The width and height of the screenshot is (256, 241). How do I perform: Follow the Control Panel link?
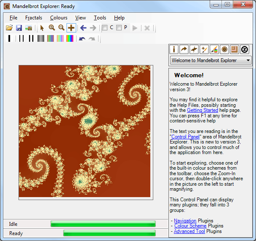[185, 137]
